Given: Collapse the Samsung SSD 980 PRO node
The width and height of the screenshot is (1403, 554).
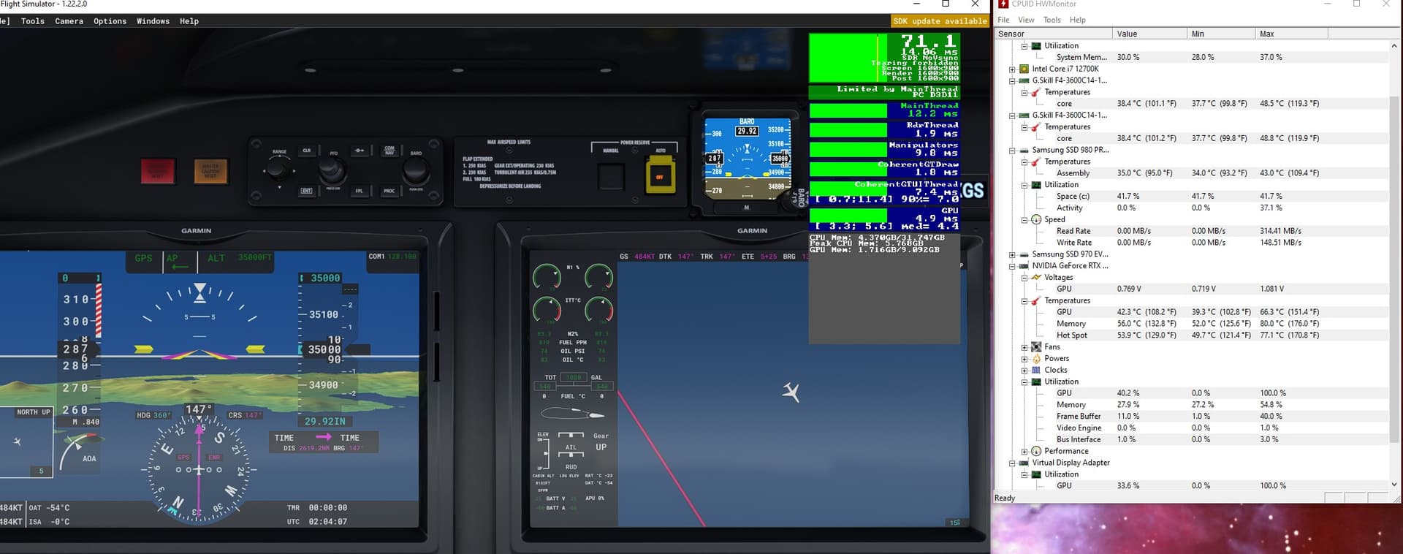Looking at the screenshot, I should 1012,151.
